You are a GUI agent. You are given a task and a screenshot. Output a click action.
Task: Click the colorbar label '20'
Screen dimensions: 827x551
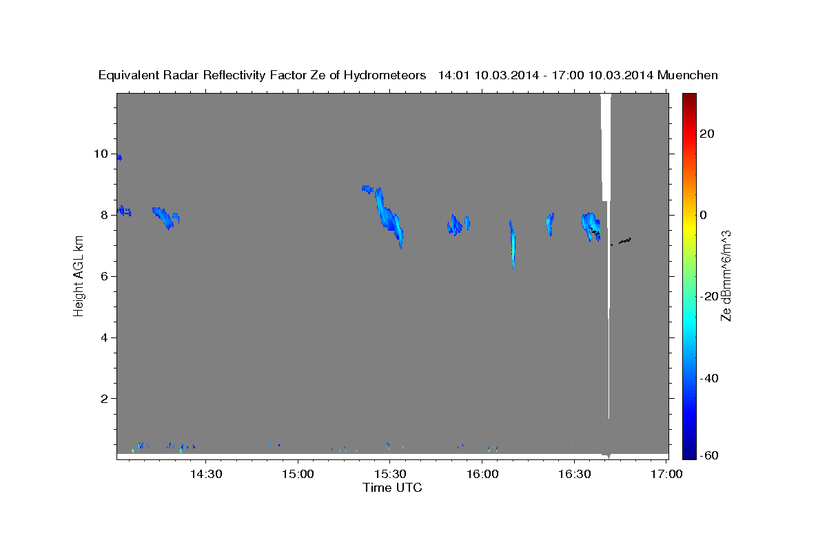click(706, 134)
